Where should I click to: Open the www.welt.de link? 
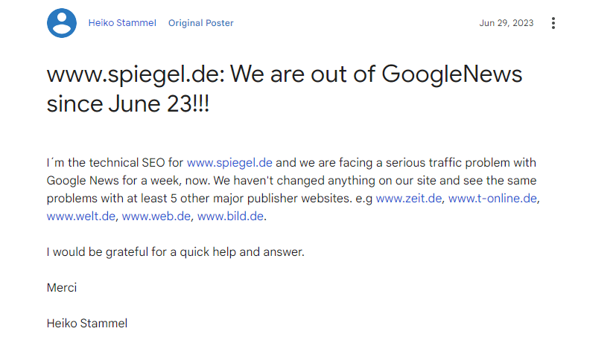pos(80,216)
